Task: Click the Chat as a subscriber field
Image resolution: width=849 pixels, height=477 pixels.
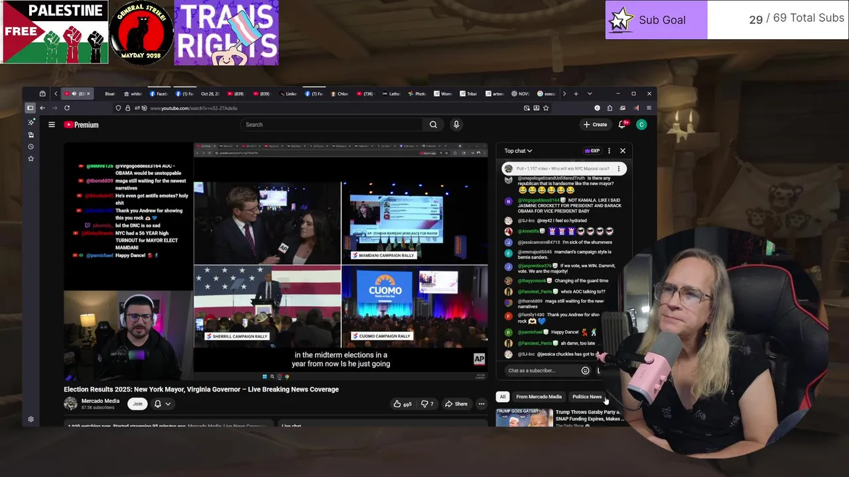Action: [x=541, y=370]
